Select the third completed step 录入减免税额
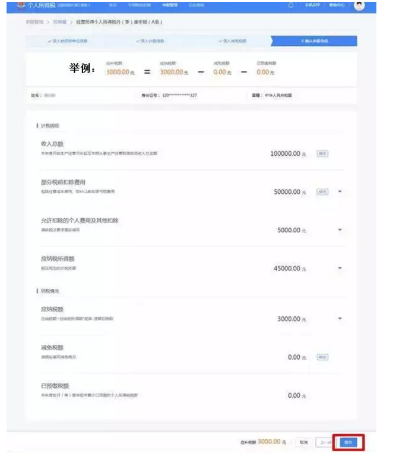Screen dimensions: 396x453 click(233, 41)
